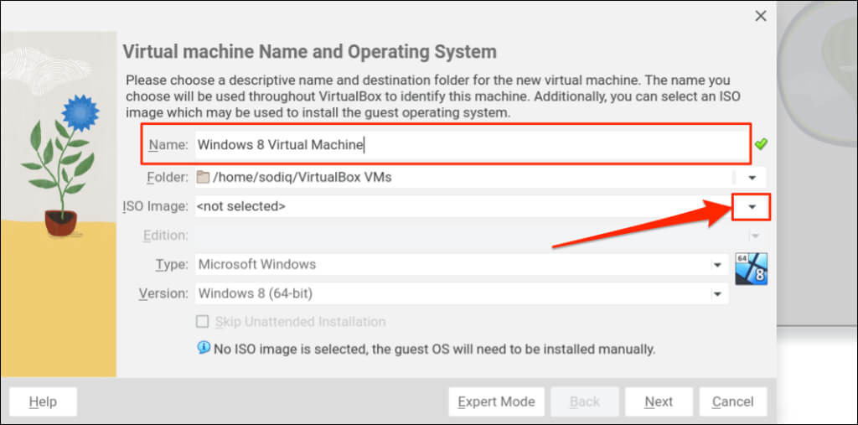Screen dimensions: 858x425
Task: Open the ISO Image dropdown arrow
Action: [752, 206]
